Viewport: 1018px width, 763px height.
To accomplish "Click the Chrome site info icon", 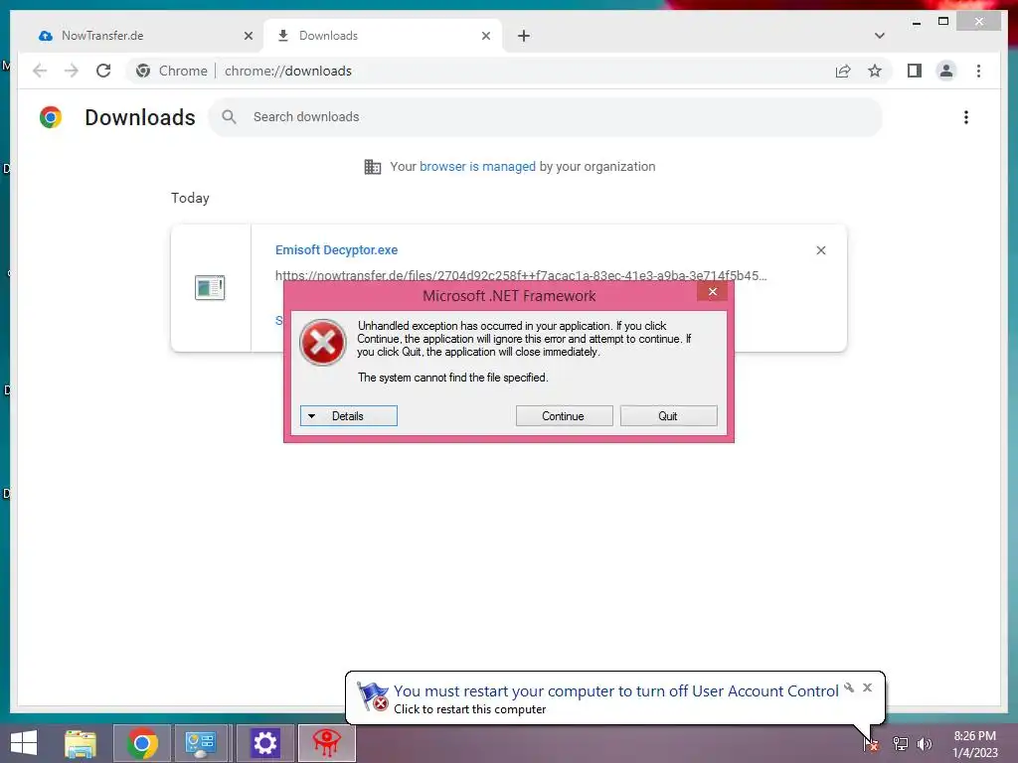I will (x=143, y=71).
